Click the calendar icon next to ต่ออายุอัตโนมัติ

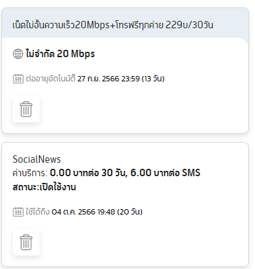18,79
